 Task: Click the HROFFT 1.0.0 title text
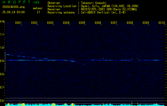point(21,2)
